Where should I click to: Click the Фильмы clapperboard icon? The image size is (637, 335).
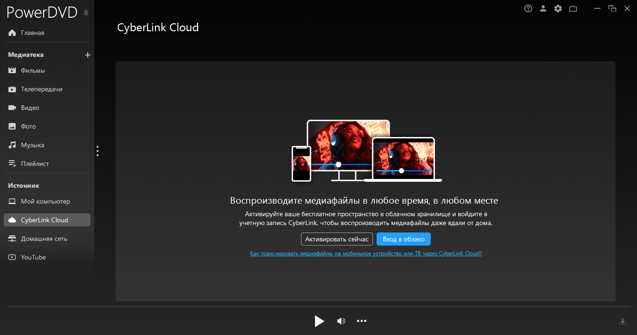coord(12,70)
